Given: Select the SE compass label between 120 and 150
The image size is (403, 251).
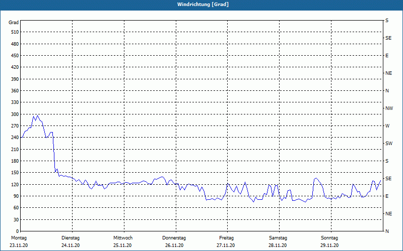Looking at the screenshot, I should coord(388,179).
